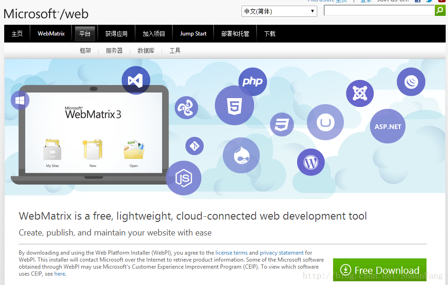This screenshot has width=448, height=285.
Task: Click the HTML5 logo bubble
Action: pos(235,106)
